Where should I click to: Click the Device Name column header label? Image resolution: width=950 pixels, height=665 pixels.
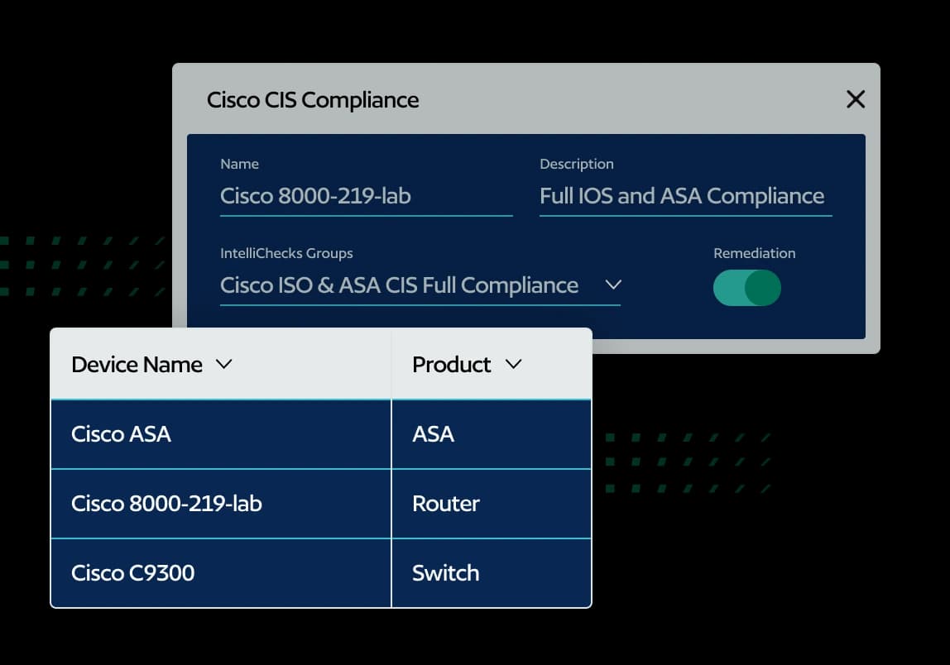point(137,365)
